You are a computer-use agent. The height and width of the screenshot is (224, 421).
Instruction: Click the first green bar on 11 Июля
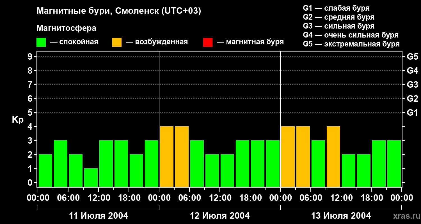45,171
